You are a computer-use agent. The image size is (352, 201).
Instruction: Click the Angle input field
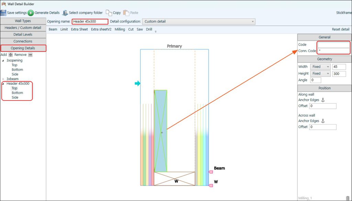coord(316,80)
